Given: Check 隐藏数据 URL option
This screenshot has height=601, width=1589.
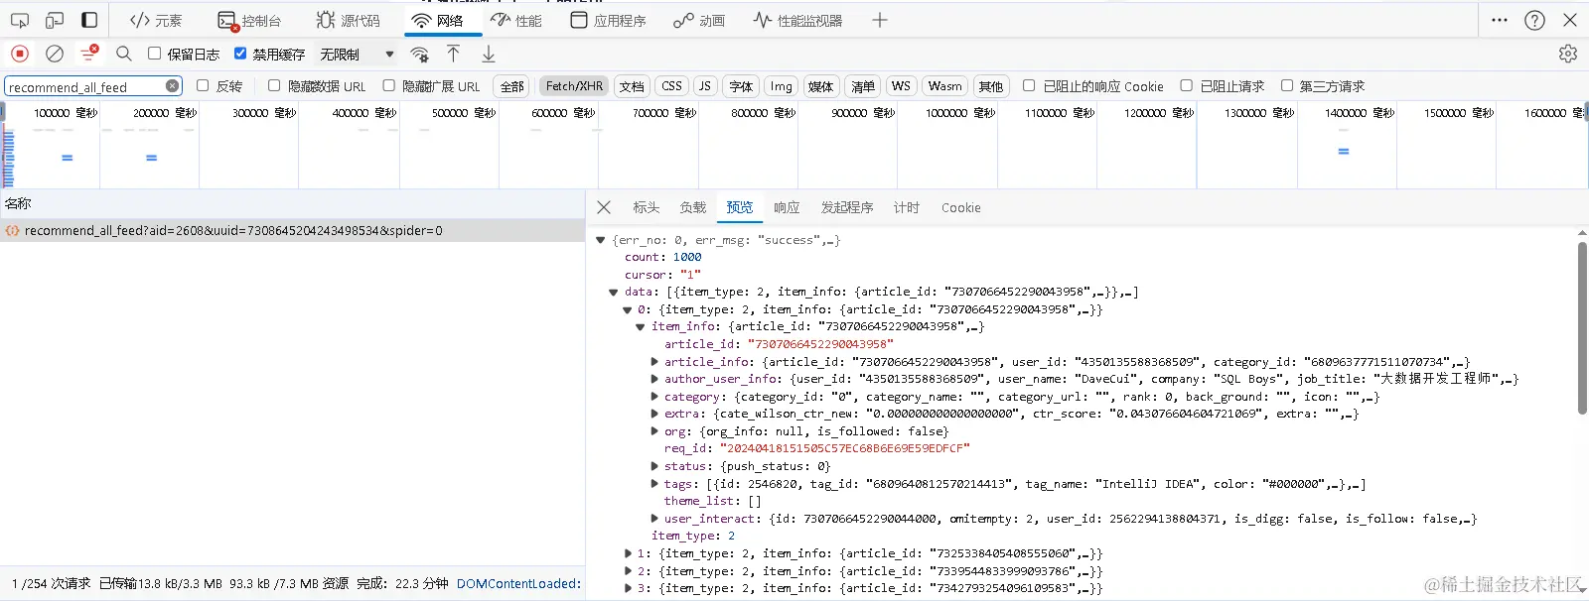Looking at the screenshot, I should tap(274, 85).
